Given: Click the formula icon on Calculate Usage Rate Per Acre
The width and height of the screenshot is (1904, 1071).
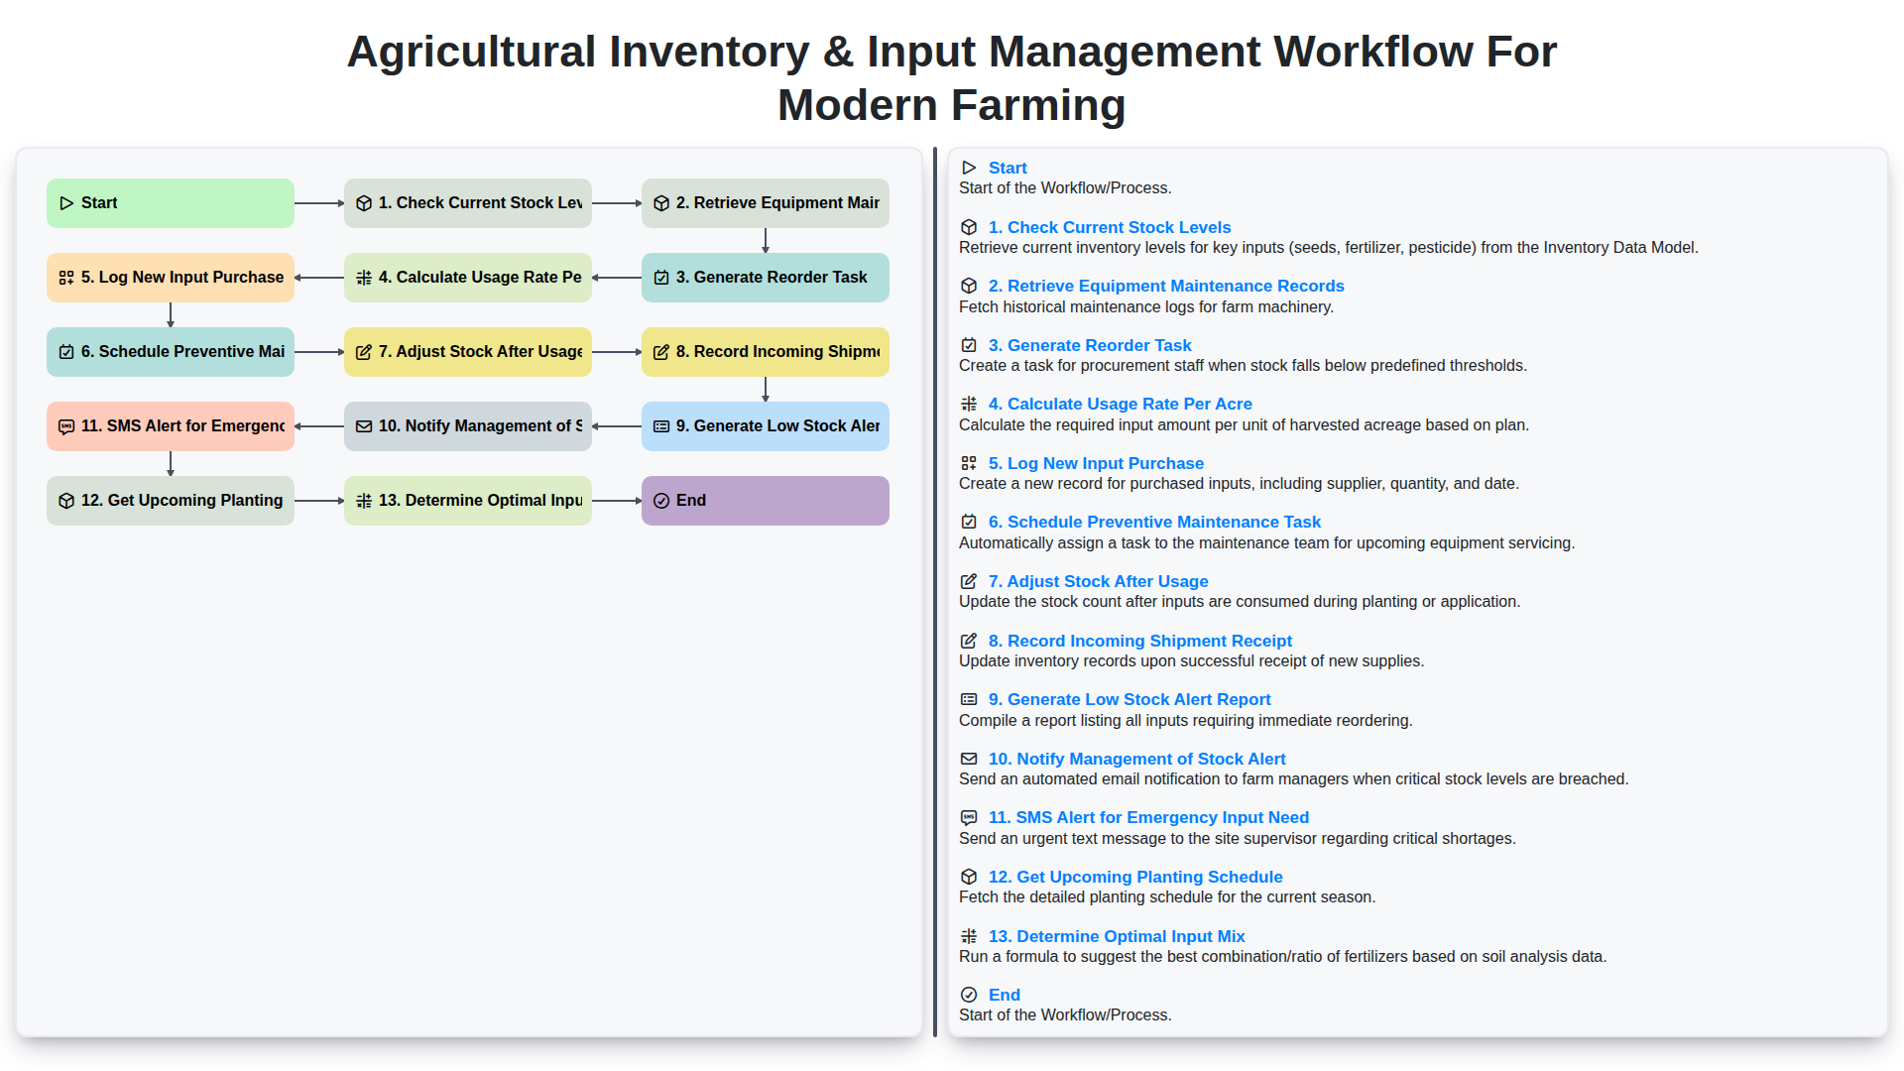Looking at the screenshot, I should click(x=364, y=277).
